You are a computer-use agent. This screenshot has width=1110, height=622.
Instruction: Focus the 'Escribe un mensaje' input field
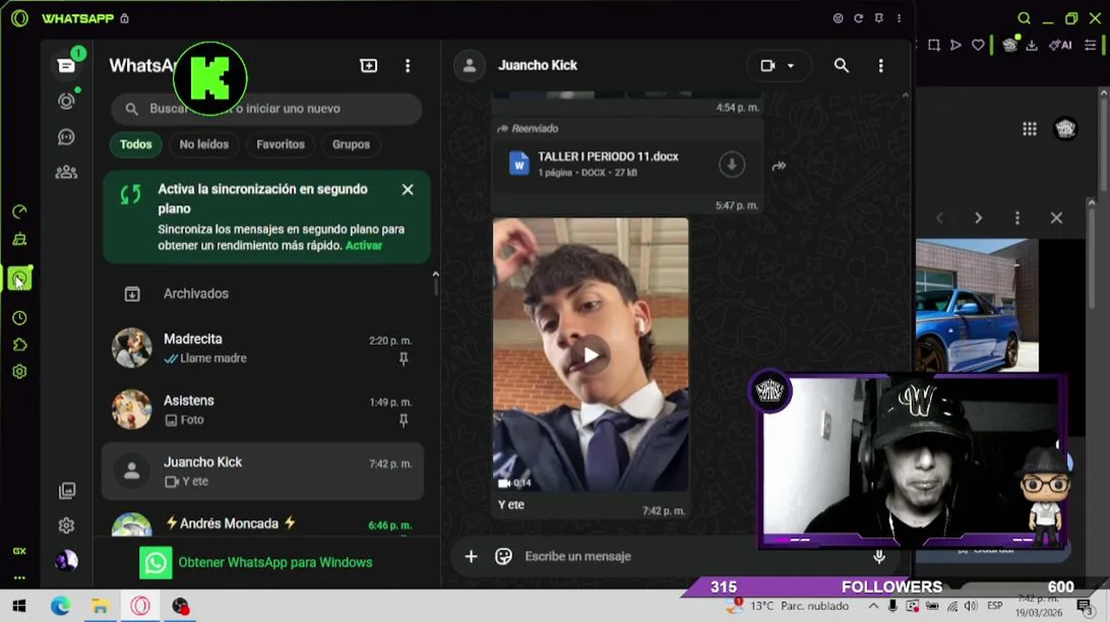coord(692,556)
